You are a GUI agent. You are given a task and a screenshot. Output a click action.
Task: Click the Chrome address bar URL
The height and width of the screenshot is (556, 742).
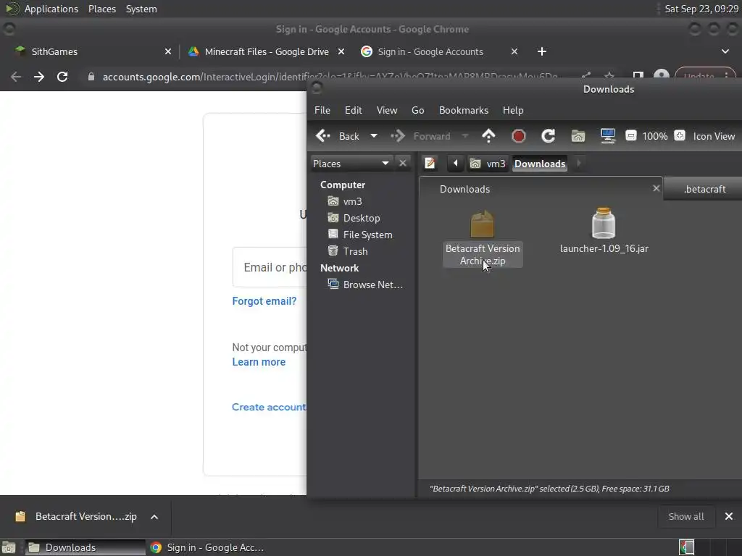[330, 77]
